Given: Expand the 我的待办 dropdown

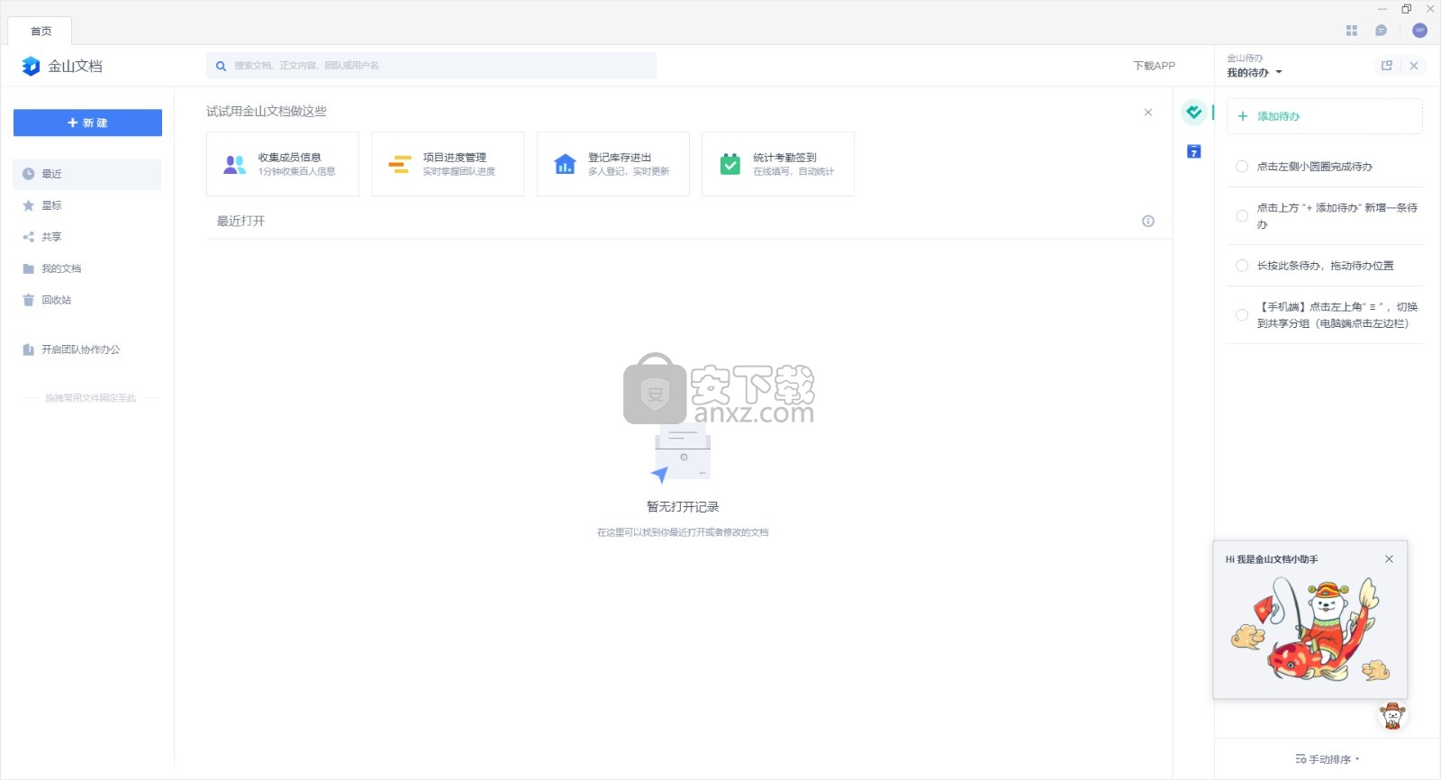Looking at the screenshot, I should click(x=1255, y=73).
